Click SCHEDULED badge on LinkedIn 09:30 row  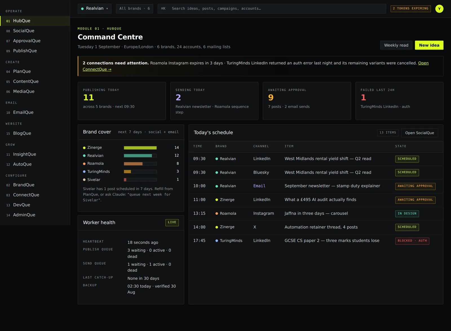[x=407, y=159]
